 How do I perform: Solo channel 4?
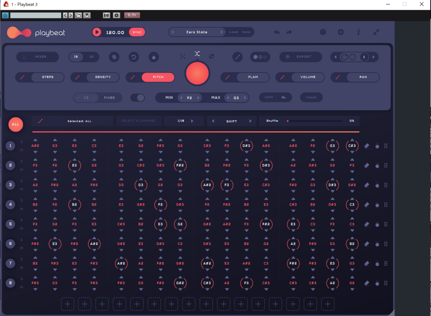point(21,200)
